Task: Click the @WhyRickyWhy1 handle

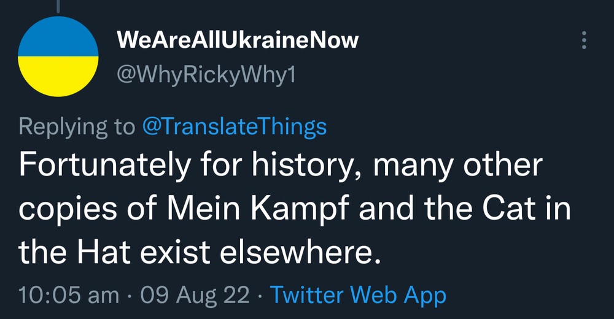Action: tap(206, 75)
